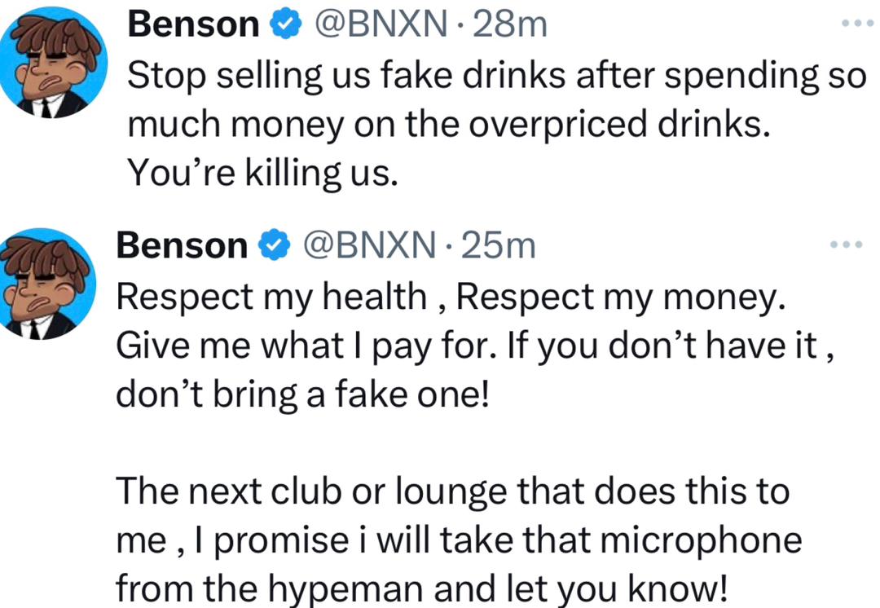Open the avatar on the 28m tweet
The image size is (880, 608).
pyautogui.click(x=54, y=64)
